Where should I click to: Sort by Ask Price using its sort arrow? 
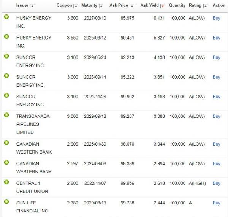pyautogui.click(x=132, y=6)
